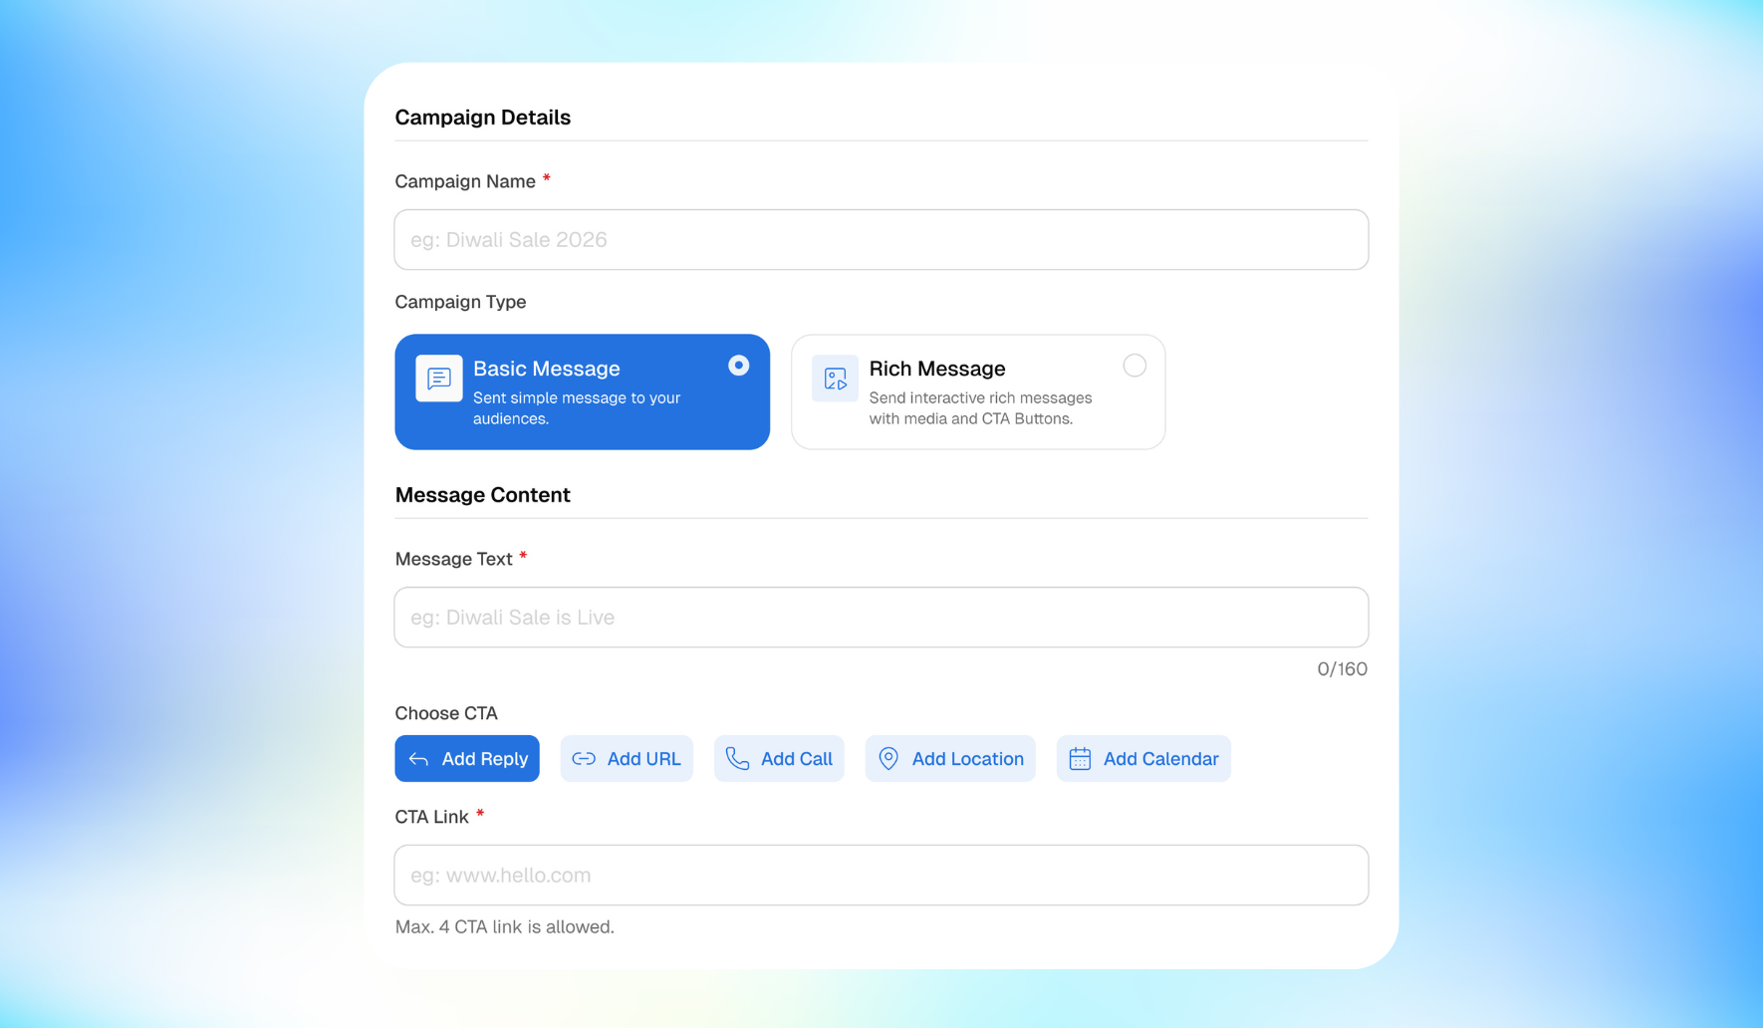Viewport: 1763px width, 1028px height.
Task: Click the map pin icon in Add Location
Action: click(888, 759)
